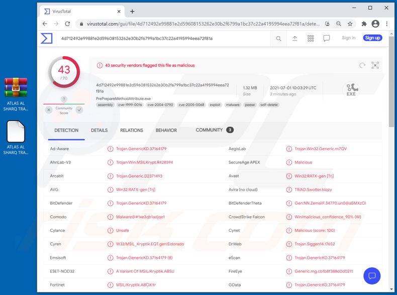The image size is (397, 295).
Task: Click the ESET-NOD32 MSIL/Kryptik.ABSU result
Action: click(145, 271)
